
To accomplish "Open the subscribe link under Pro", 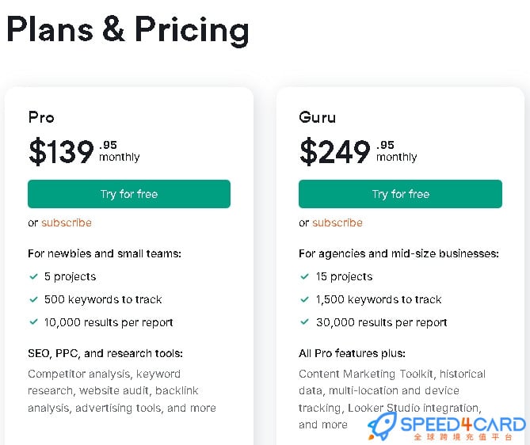I will 67,222.
